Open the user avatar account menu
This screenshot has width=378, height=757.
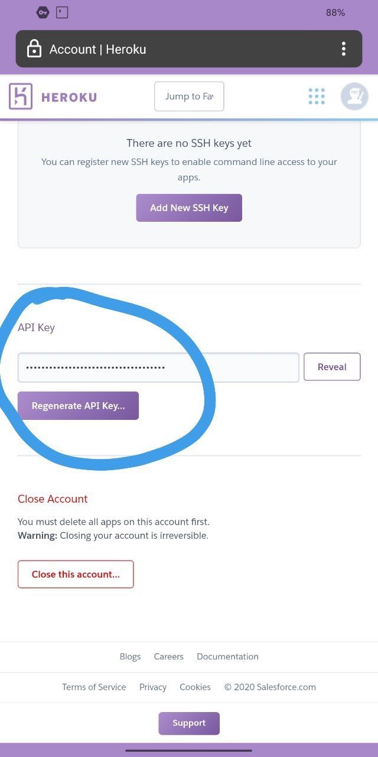click(x=354, y=96)
